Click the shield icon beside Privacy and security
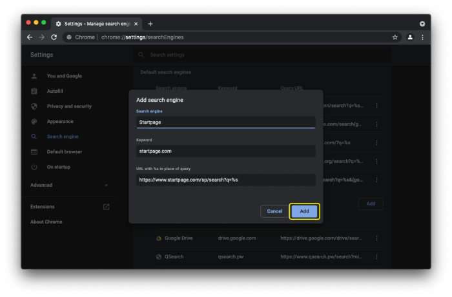Image resolution: width=452 pixels, height=297 pixels. [34, 106]
